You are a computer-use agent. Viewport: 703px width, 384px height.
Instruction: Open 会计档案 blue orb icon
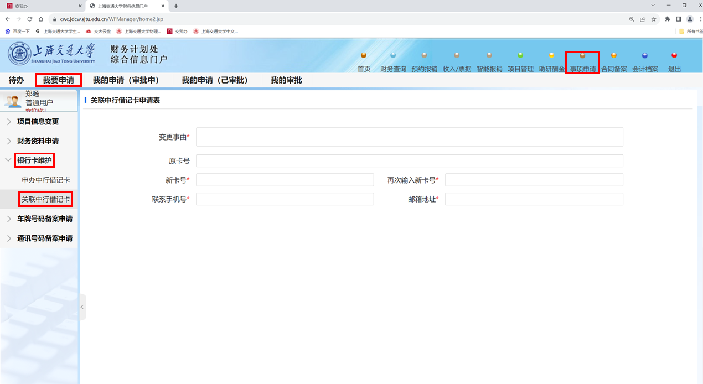(645, 55)
